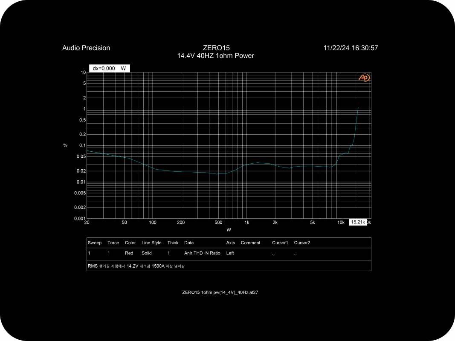Image resolution: width=455 pixels, height=341 pixels.
Task: Click the 1k tick label on X-axis
Action: pos(246,223)
